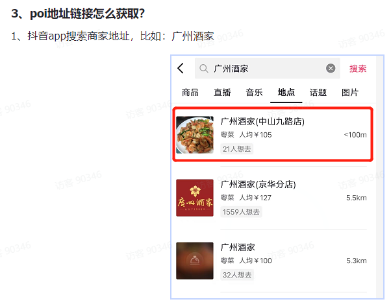Click the red 搜索 button

[x=358, y=69]
